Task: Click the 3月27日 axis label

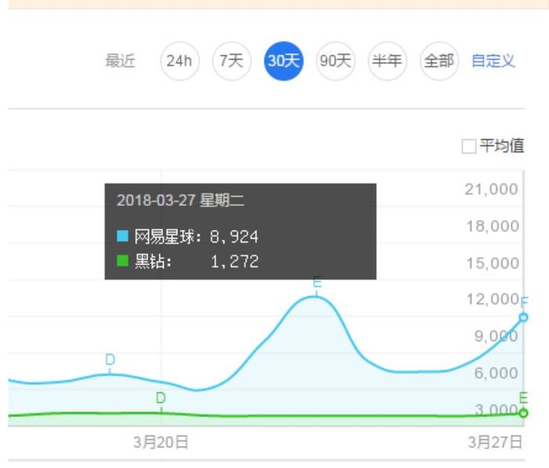Action: point(495,442)
